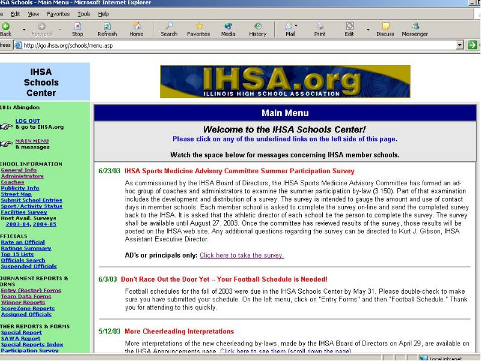Screen dimensions: 481x361
Task: Click the IHSA.org banner image
Action: tap(285, 81)
